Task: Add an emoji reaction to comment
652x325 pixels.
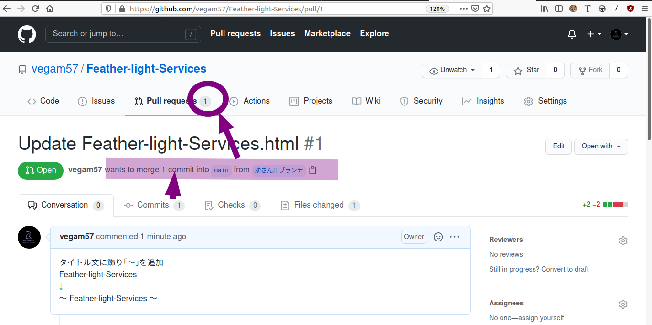Action: click(x=438, y=237)
